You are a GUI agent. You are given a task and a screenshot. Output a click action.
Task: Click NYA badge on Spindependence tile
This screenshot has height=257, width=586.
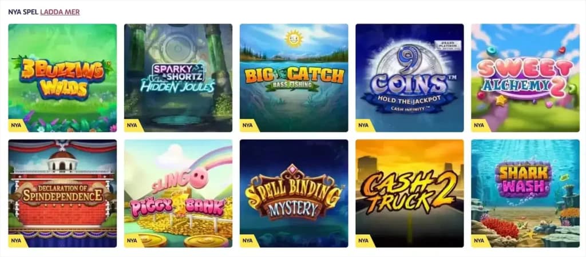17,241
